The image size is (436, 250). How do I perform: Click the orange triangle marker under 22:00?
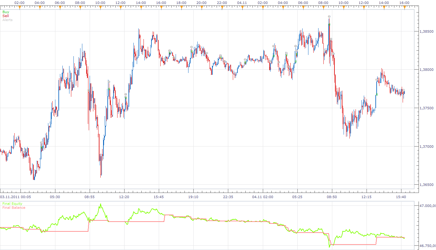[x=222, y=7]
